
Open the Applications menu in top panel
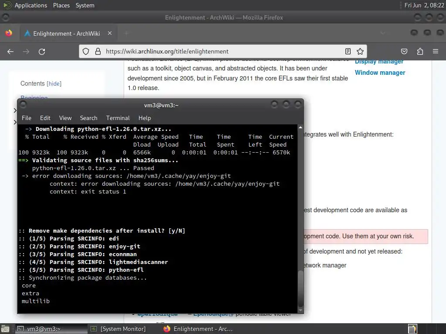(31, 5)
